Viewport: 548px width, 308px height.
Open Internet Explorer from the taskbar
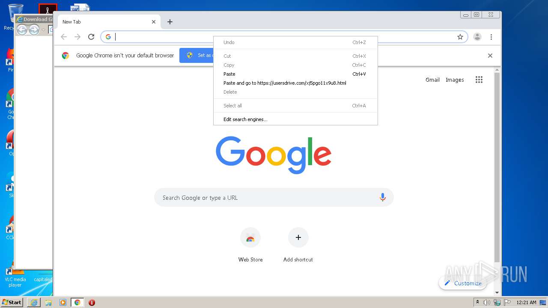[34, 302]
